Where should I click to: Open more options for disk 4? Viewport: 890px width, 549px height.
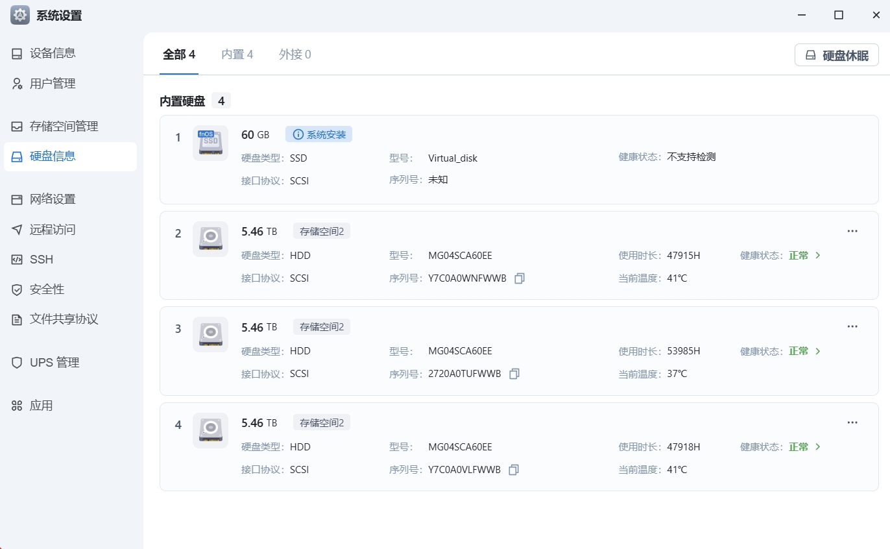point(852,422)
